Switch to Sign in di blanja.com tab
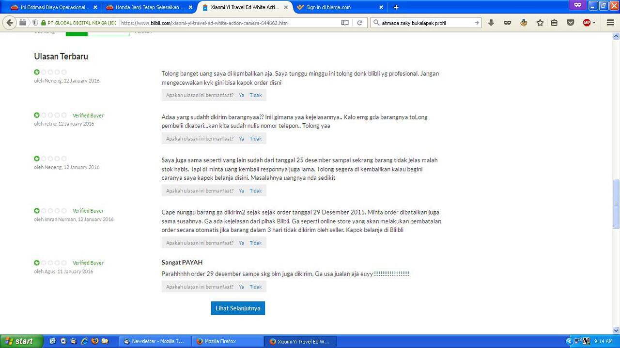This screenshot has height=348, width=620. (x=341, y=7)
